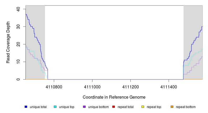Select the "unique top" legend label
This screenshot has height=113, width=208.
pyautogui.click(x=66, y=107)
